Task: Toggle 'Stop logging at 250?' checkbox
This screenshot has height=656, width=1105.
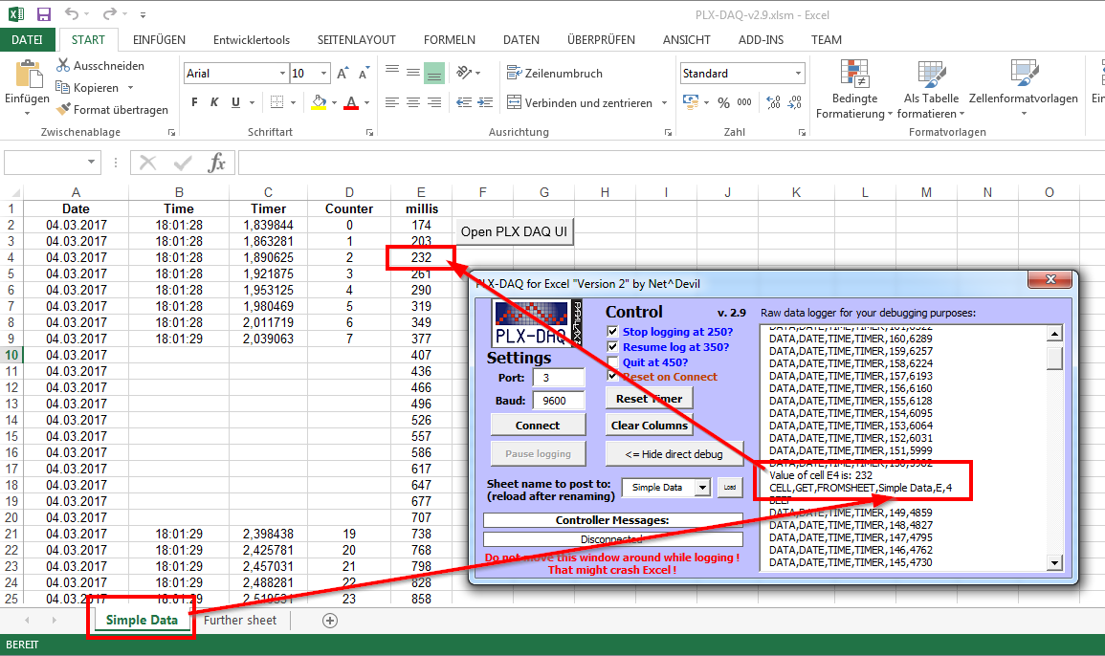Action: 612,331
